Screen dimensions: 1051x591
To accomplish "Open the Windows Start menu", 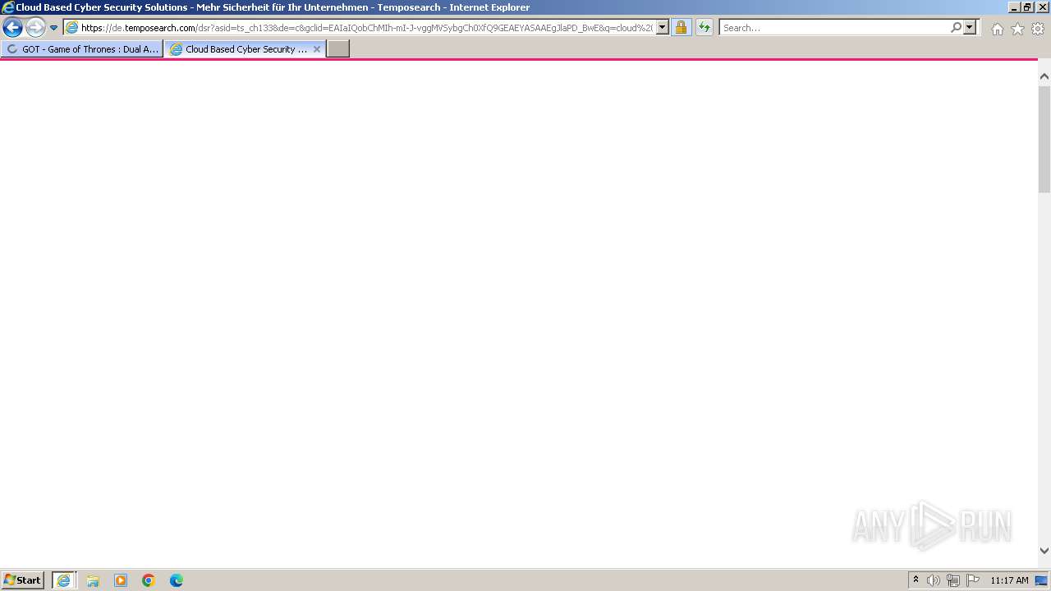I will [23, 580].
